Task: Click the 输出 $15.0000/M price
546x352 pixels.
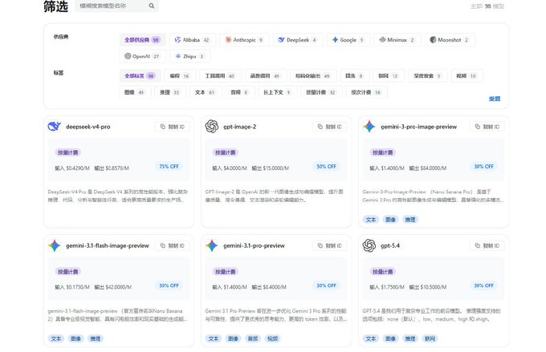Action: click(x=271, y=168)
